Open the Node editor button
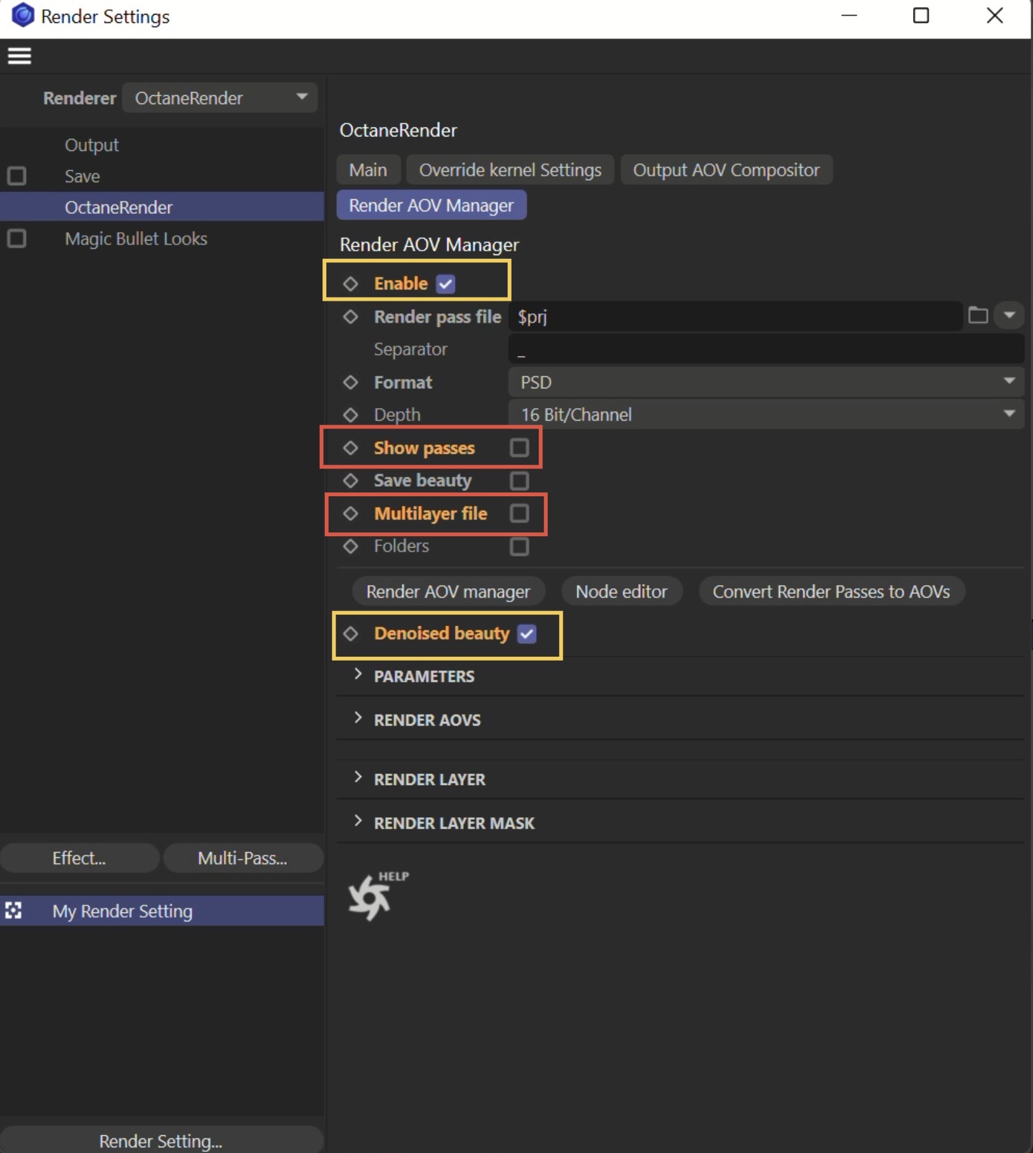 (622, 591)
